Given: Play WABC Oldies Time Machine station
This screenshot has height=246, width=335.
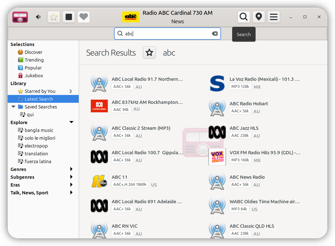Looking at the screenshot, I should [x=265, y=202].
